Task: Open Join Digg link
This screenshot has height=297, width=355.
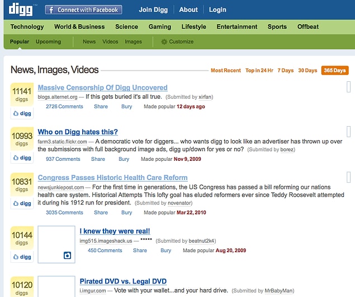Action: [x=153, y=10]
